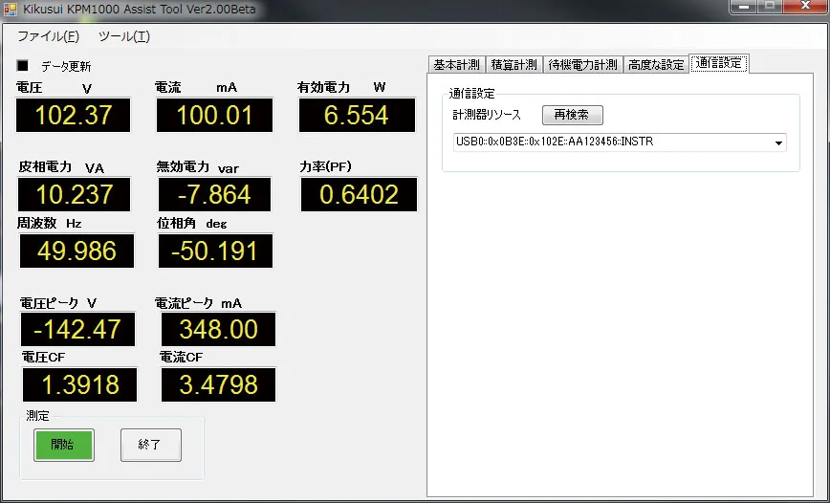Image resolution: width=830 pixels, height=503 pixels.
Task: Minimize the KPM1000 Assist Tool window
Action: 744,7
